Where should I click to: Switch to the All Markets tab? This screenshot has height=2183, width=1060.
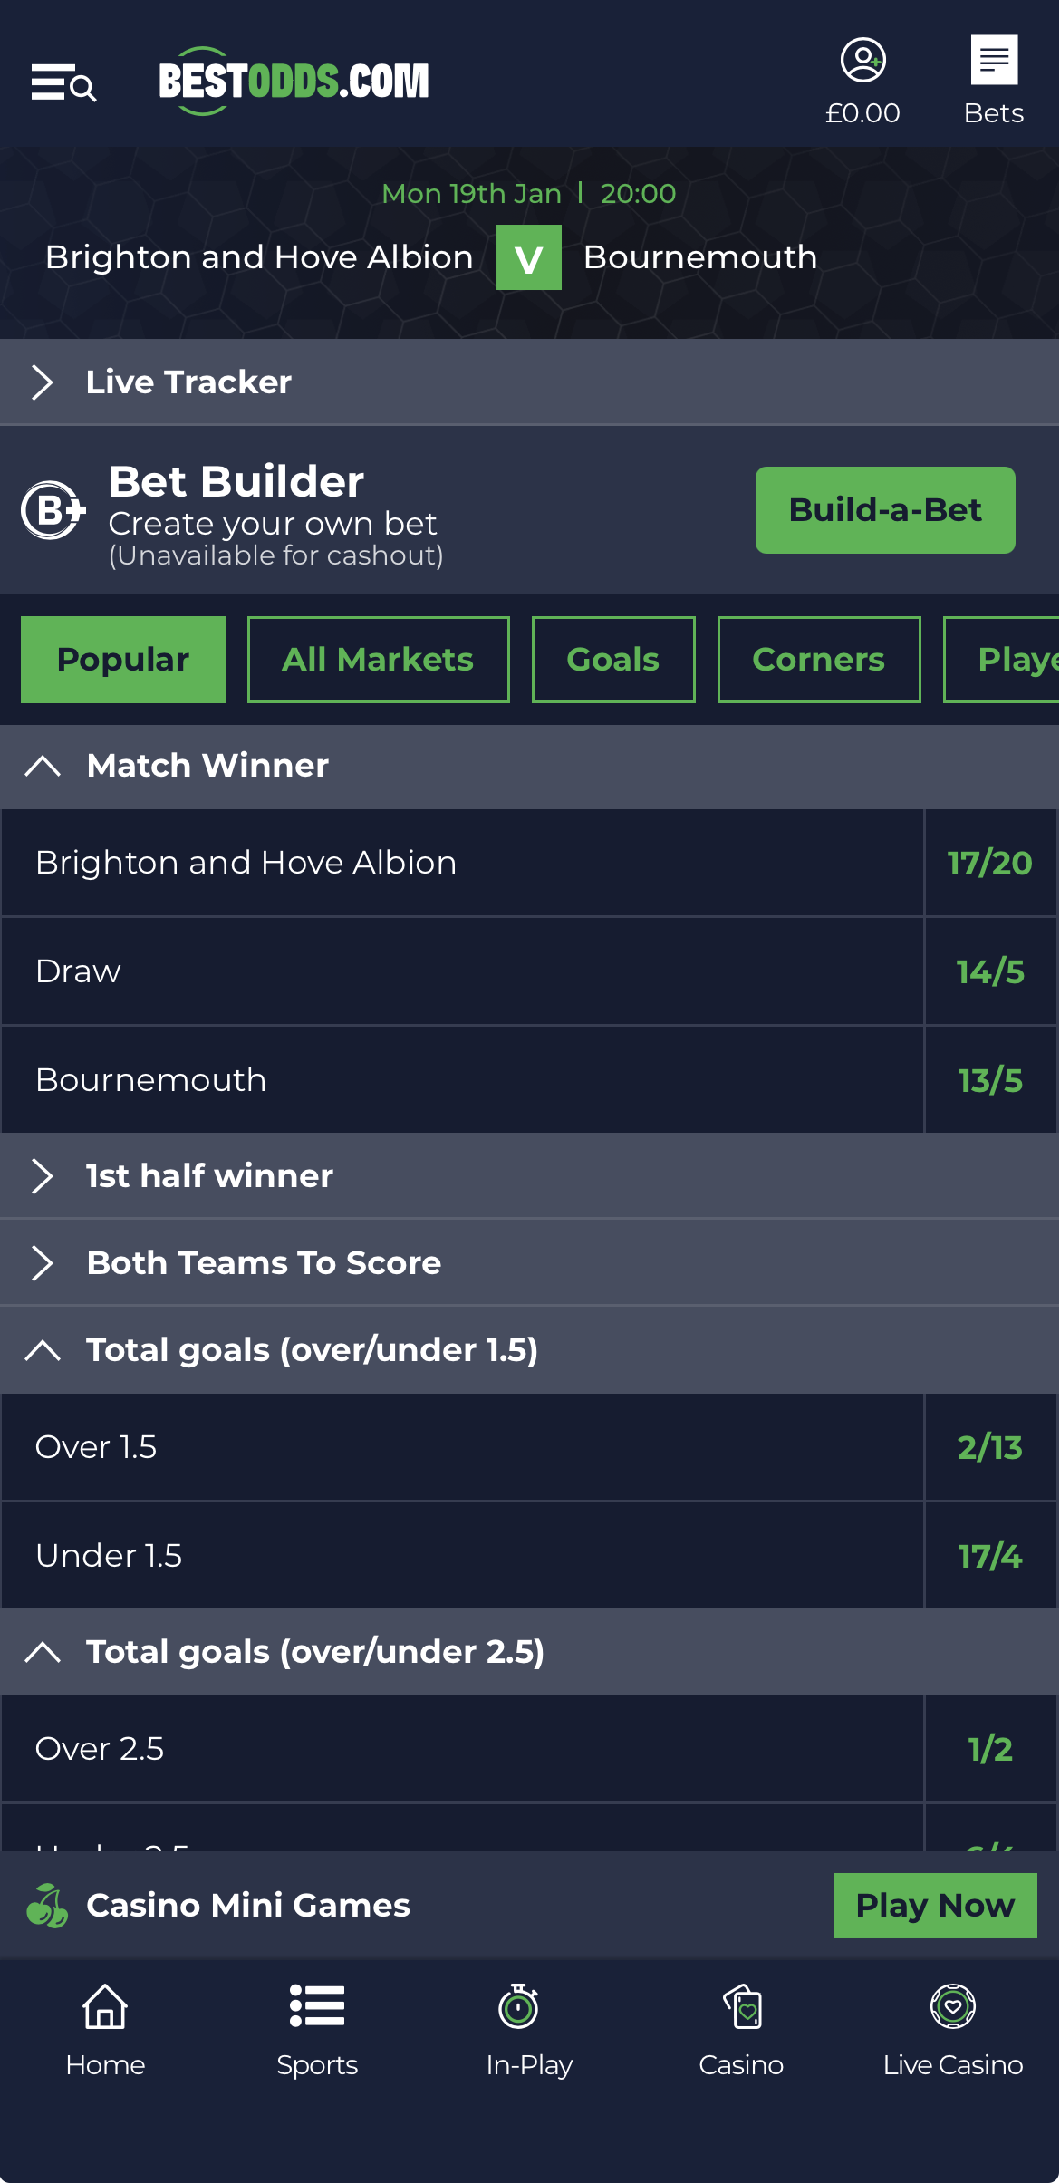point(378,660)
